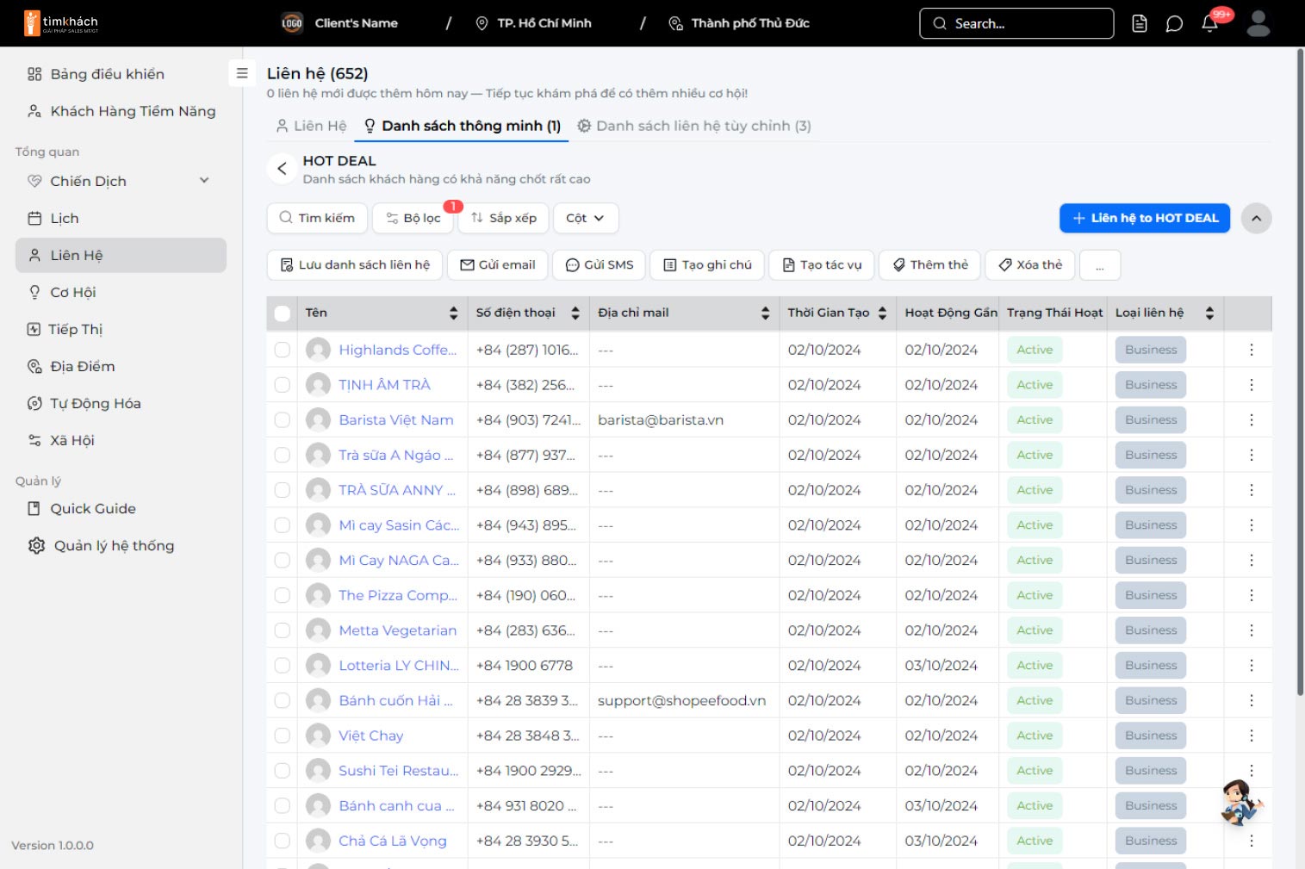
Task: Sort by the Tên column arrows
Action: coord(453,313)
